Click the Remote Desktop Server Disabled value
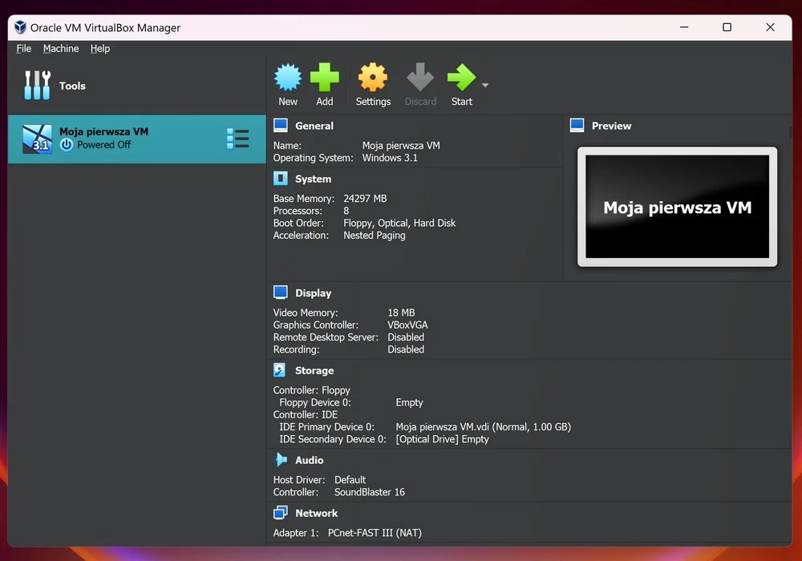This screenshot has height=561, width=802. click(x=406, y=337)
